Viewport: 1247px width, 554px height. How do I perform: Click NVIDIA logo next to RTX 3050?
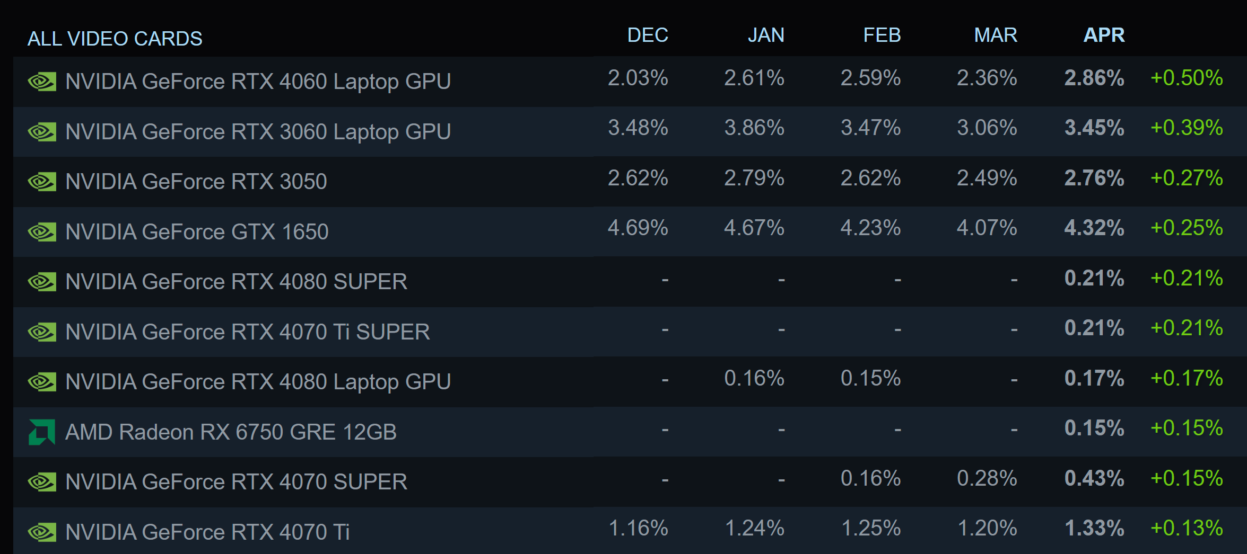coord(42,182)
